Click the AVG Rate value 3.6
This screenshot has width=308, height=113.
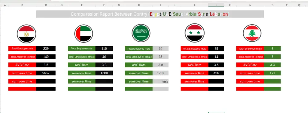104,65
